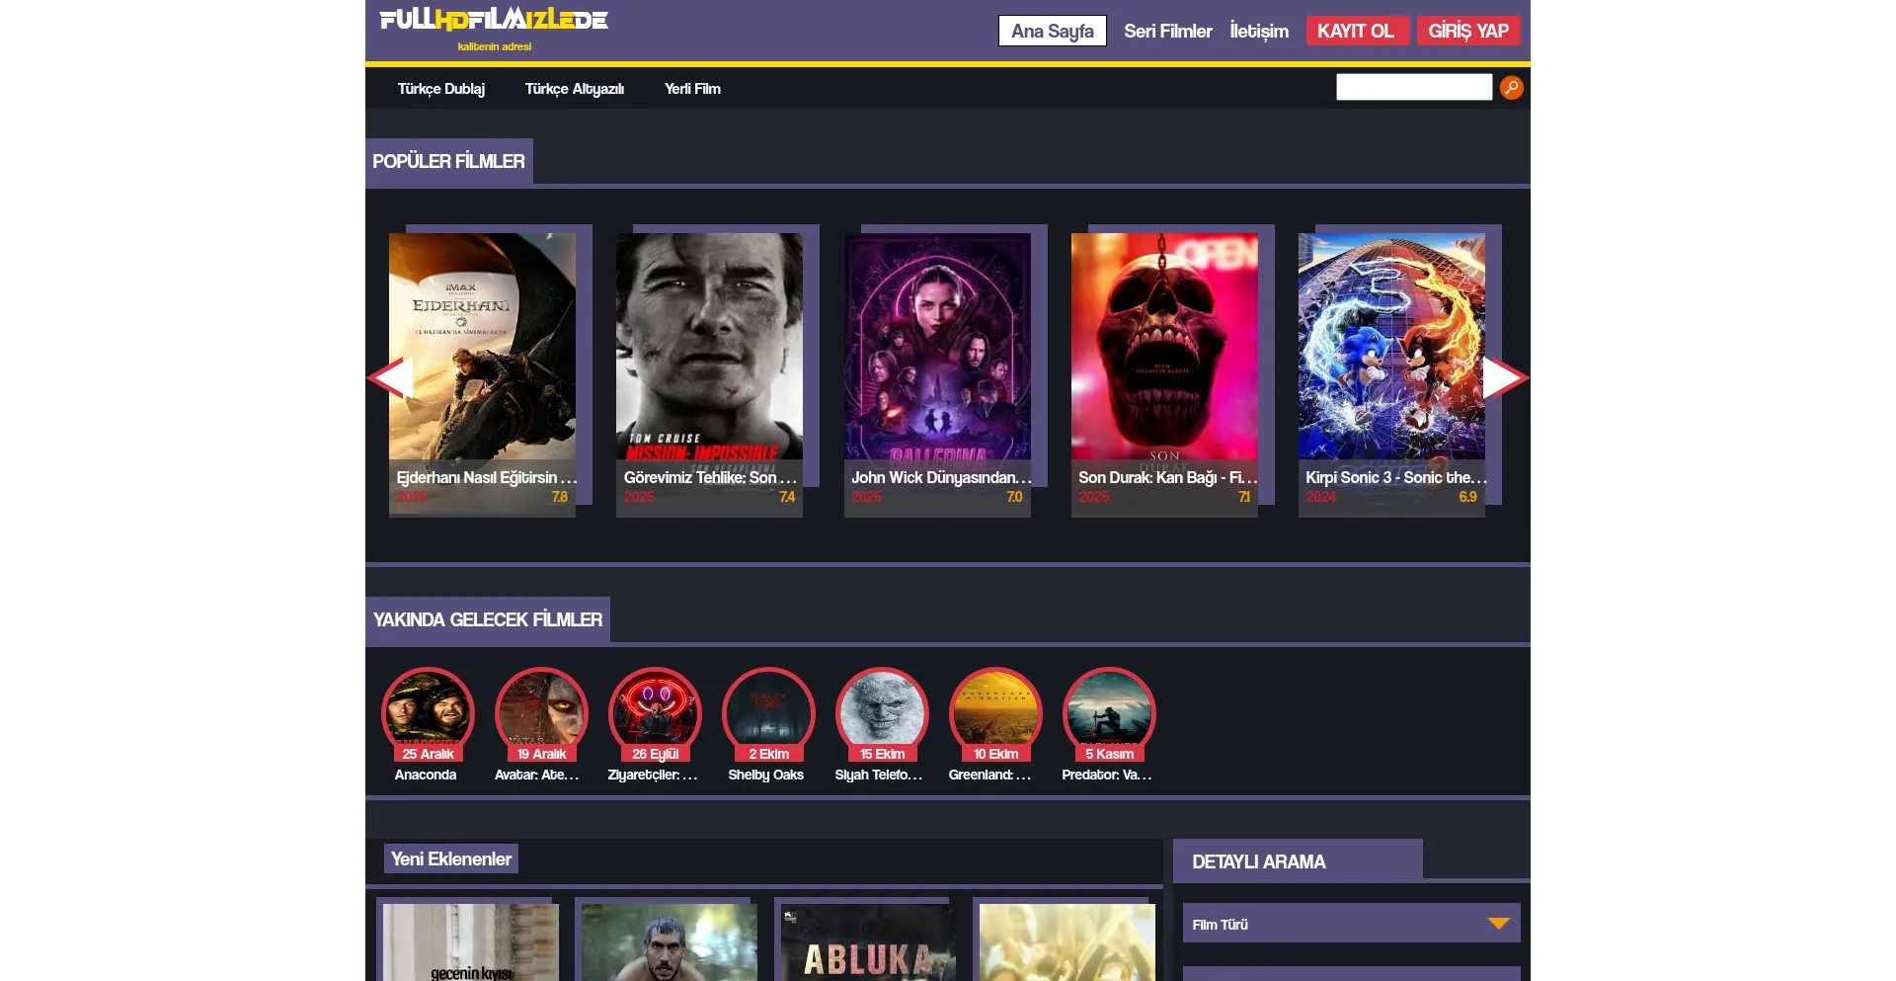Open the Avatar upcoming film circle
The image size is (1896, 981).
click(x=541, y=711)
